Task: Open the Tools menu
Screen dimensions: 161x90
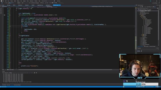Action: 28,1
